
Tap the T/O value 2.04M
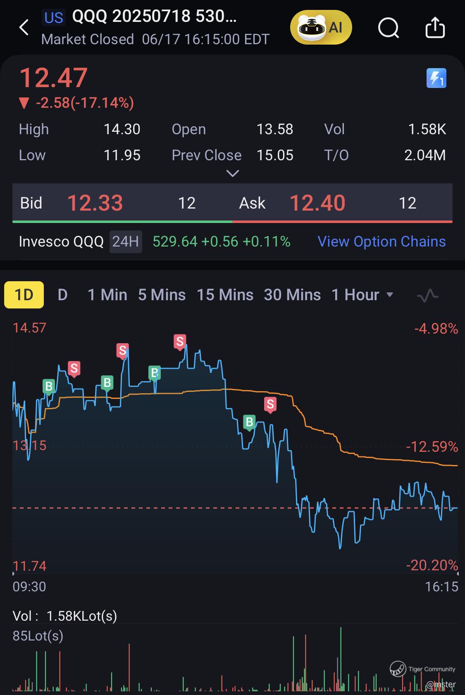(425, 155)
